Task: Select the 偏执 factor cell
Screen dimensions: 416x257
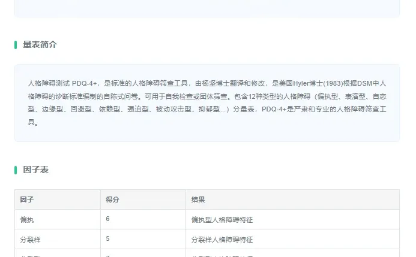Action: pyautogui.click(x=58, y=219)
